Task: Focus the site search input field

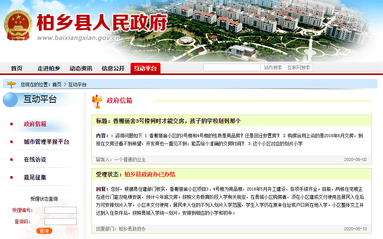Action: (x=232, y=67)
